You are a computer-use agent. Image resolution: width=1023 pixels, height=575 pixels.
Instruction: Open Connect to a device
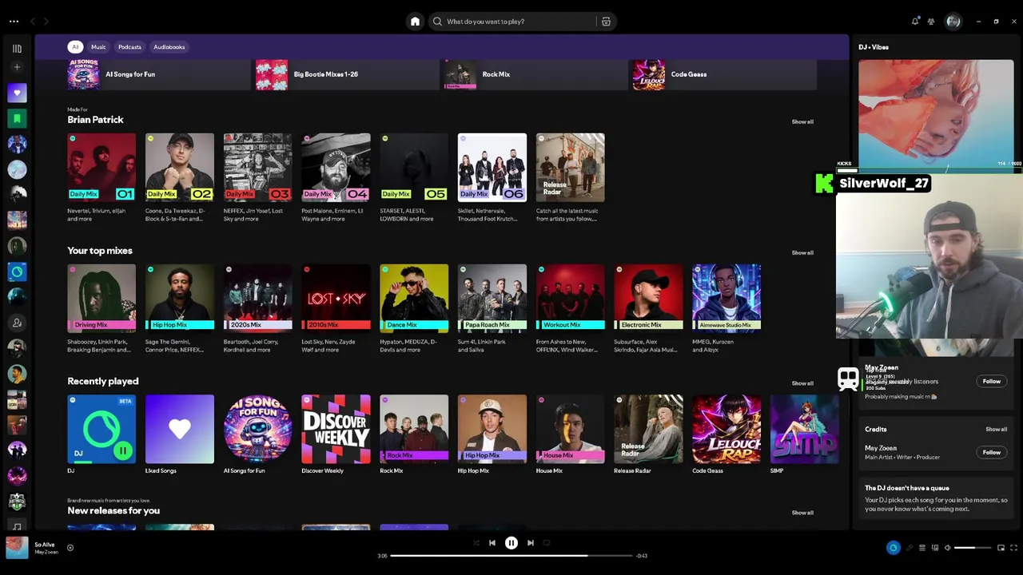935,548
